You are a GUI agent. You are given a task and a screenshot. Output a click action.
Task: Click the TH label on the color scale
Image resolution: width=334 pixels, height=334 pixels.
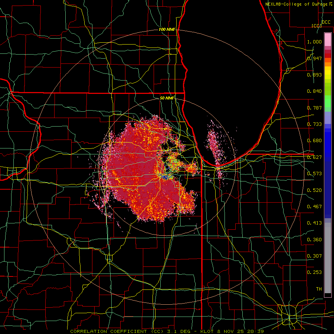point(319,289)
